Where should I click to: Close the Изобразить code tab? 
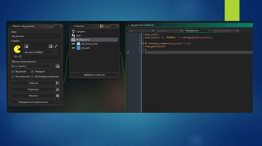coord(209,31)
